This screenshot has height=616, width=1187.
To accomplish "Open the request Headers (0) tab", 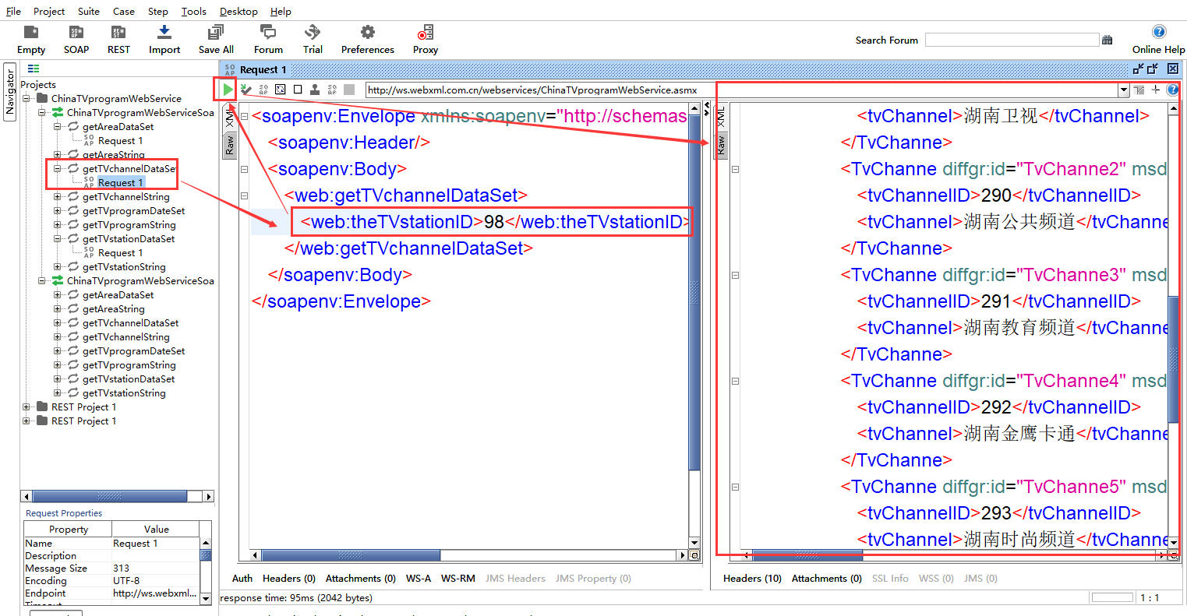I will 288,579.
